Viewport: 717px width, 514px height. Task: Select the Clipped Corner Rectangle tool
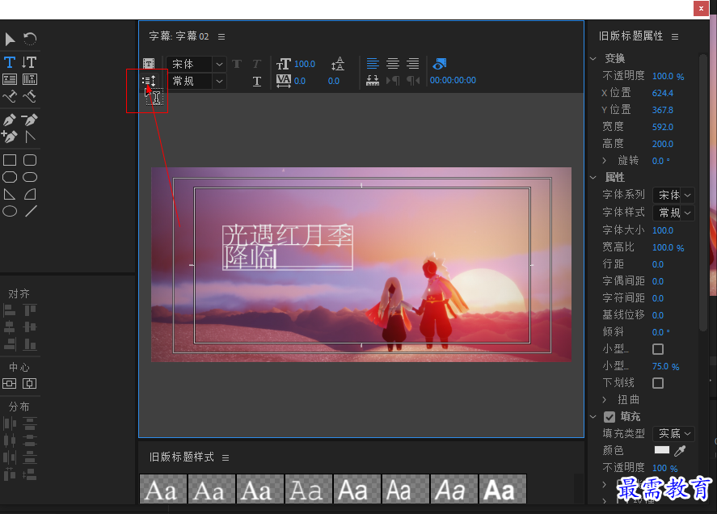pos(10,177)
